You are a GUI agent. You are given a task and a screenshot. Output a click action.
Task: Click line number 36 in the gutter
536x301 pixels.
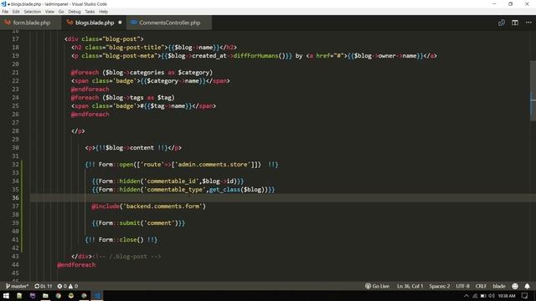pyautogui.click(x=15, y=197)
